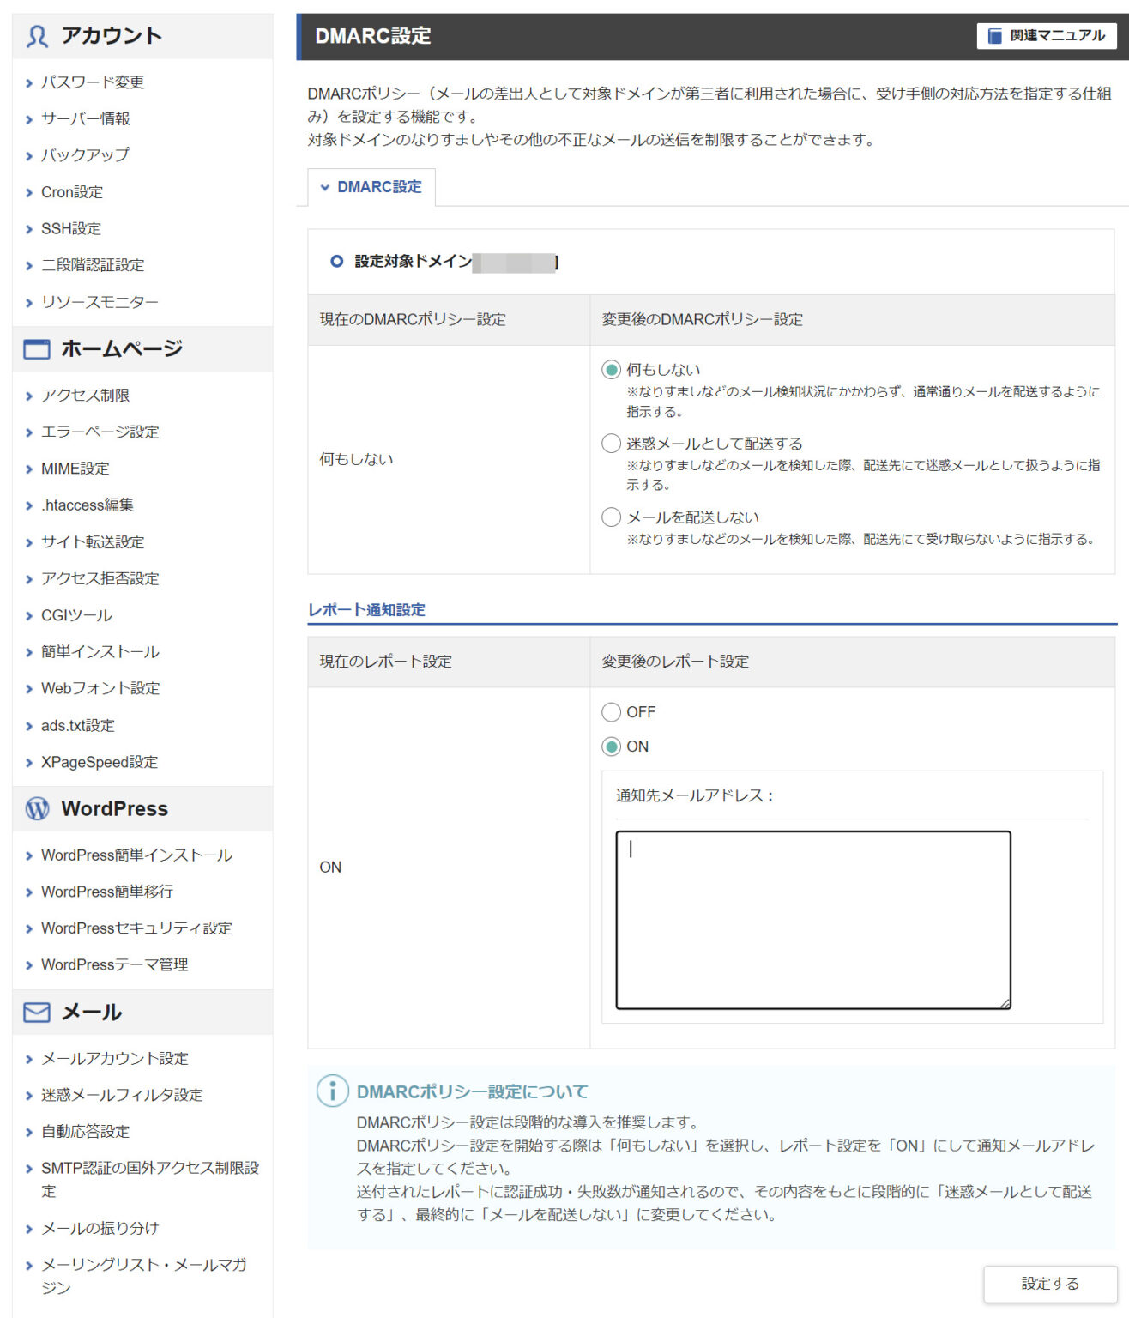Open the .htaccess編集 page
Screen dimensions: 1129x1318
(x=87, y=505)
